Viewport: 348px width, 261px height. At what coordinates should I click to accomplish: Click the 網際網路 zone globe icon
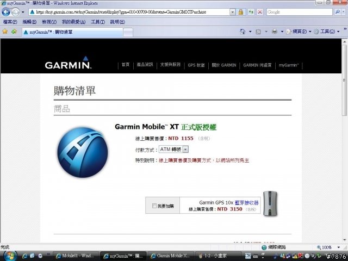point(264,247)
